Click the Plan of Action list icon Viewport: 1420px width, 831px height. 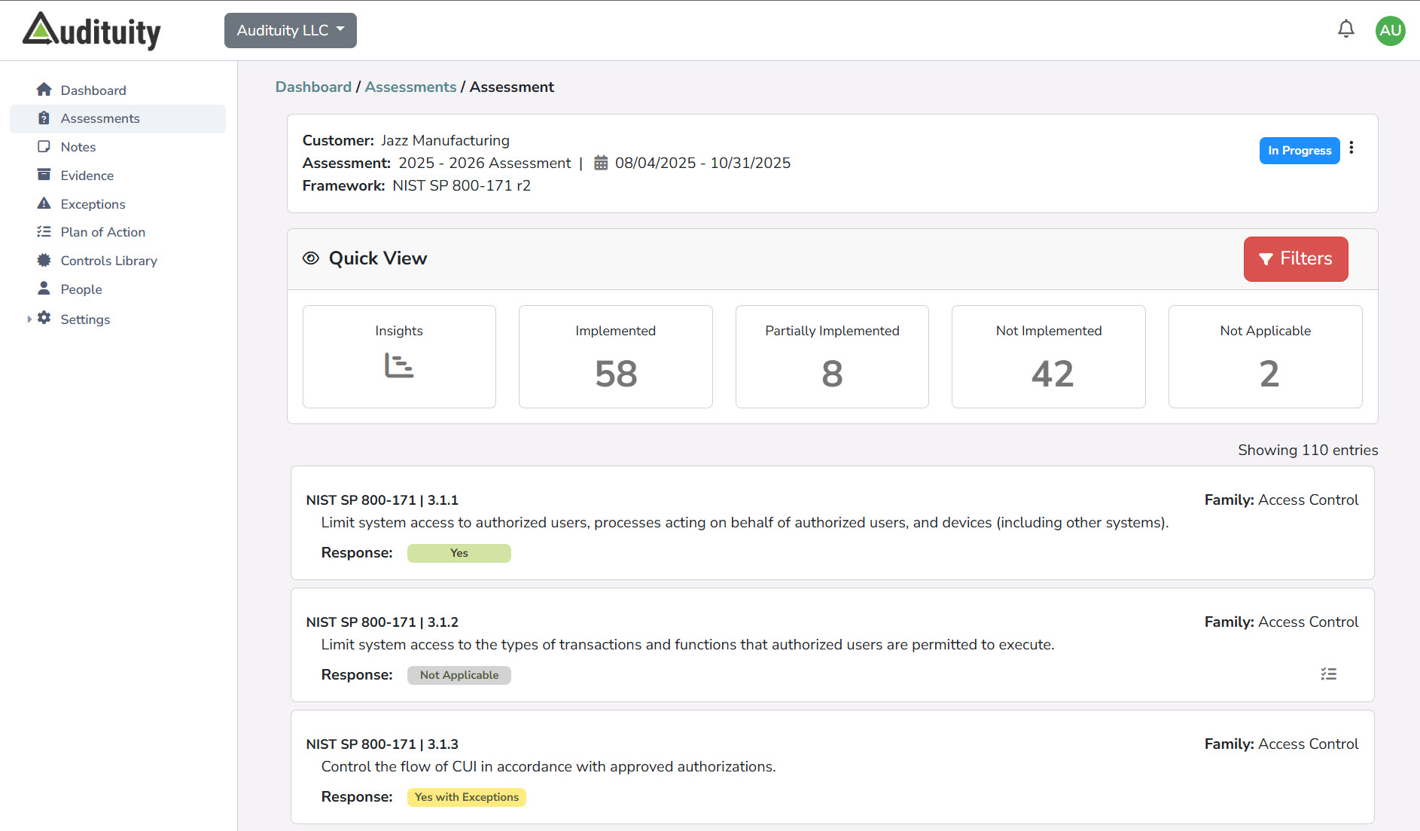tap(44, 231)
